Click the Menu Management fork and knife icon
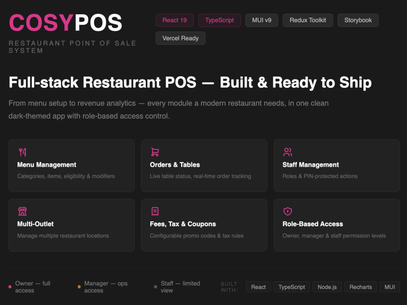This screenshot has width=407, height=305. click(x=22, y=152)
